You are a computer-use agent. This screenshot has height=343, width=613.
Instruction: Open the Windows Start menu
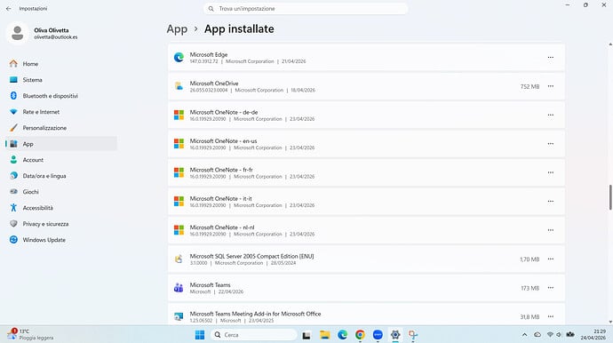point(200,335)
